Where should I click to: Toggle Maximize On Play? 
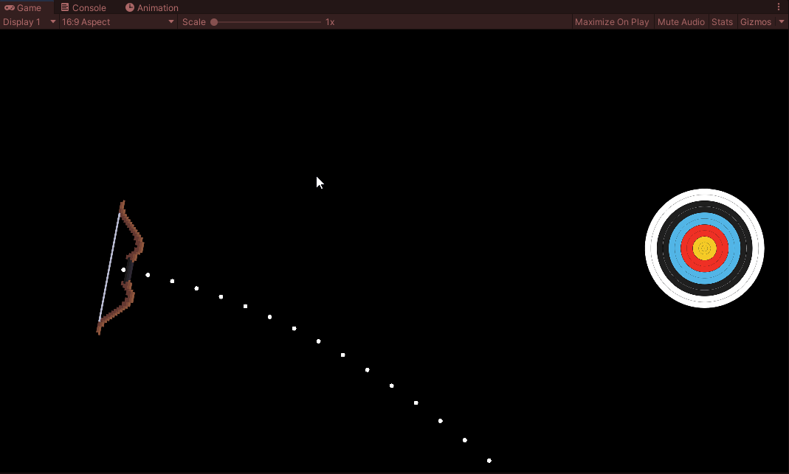click(612, 21)
